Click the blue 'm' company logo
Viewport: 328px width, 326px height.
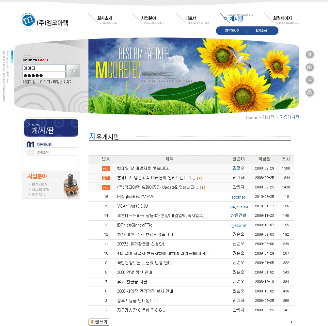[x=28, y=20]
